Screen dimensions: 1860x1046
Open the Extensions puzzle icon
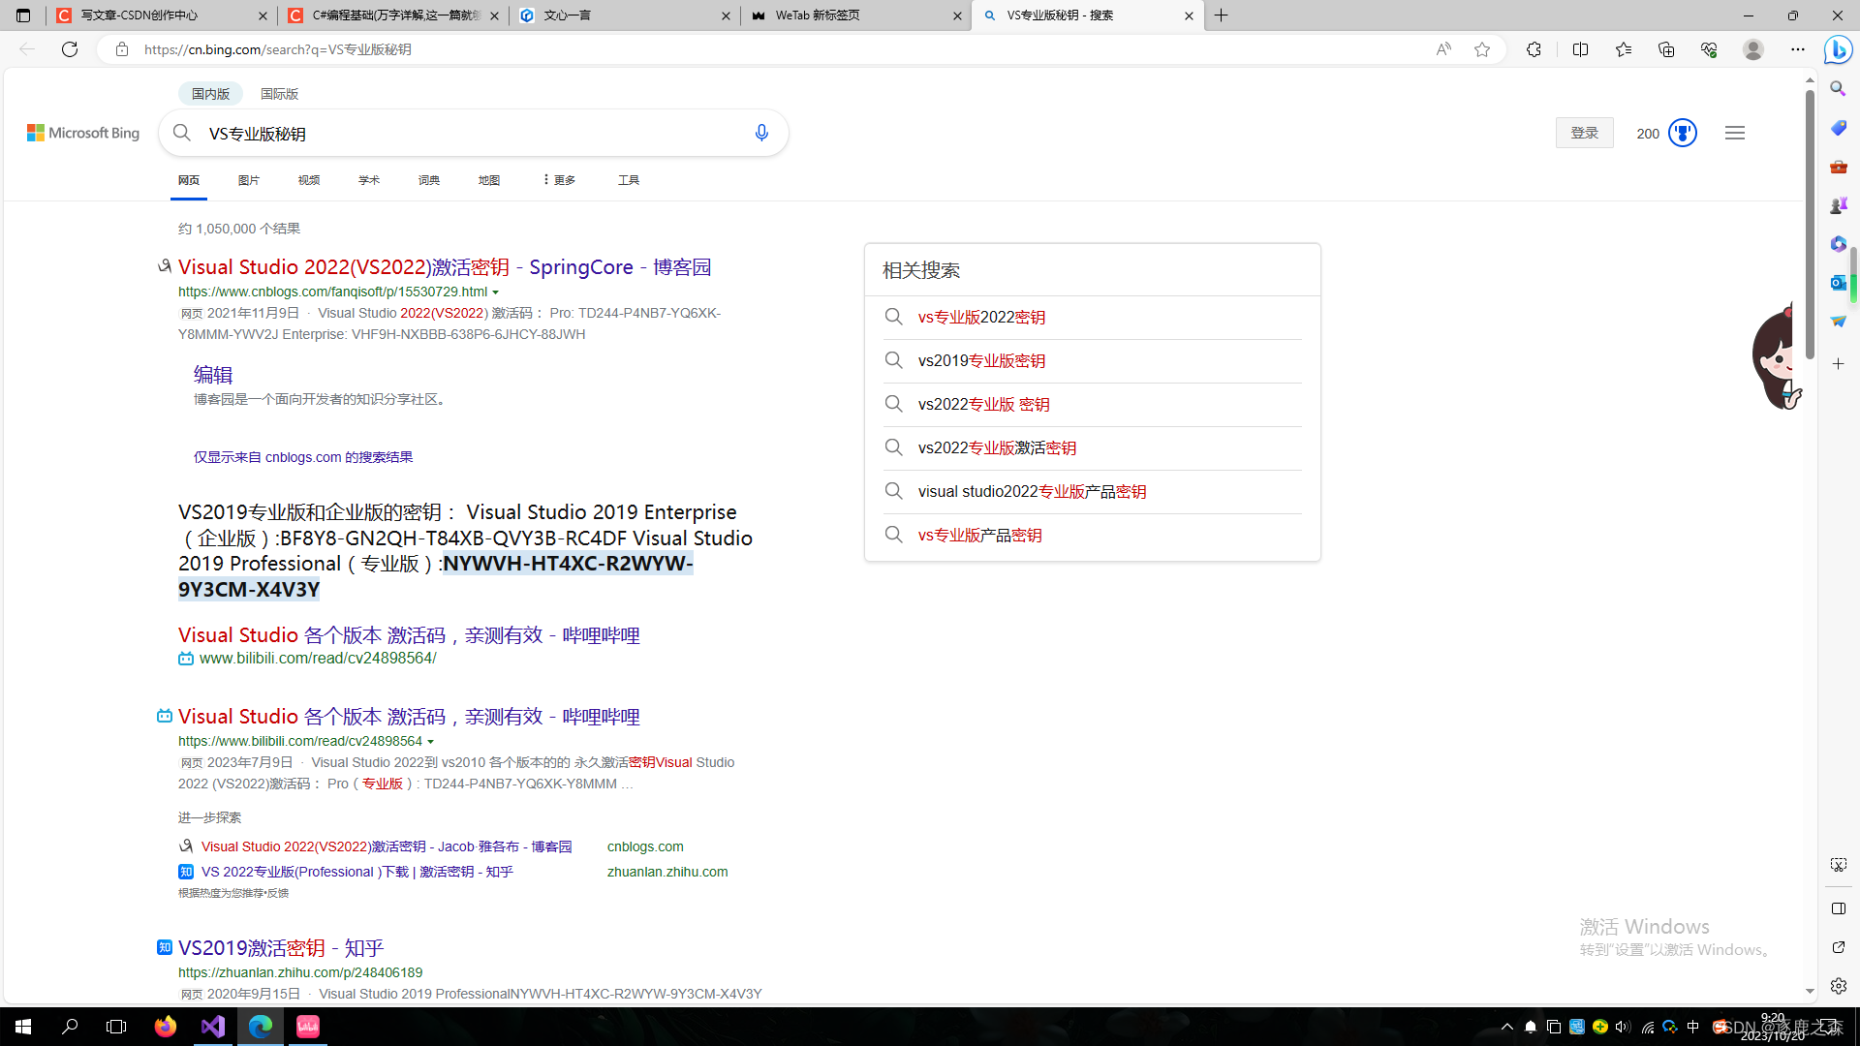(1534, 49)
